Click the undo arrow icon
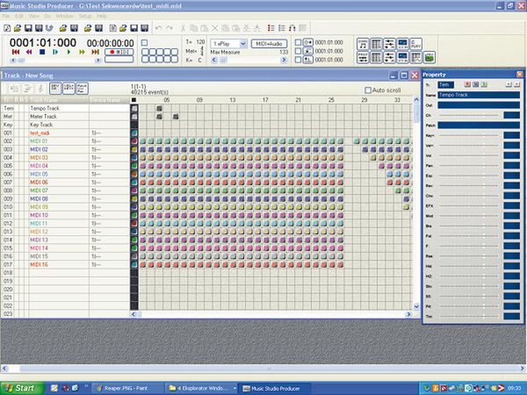 pyautogui.click(x=159, y=28)
